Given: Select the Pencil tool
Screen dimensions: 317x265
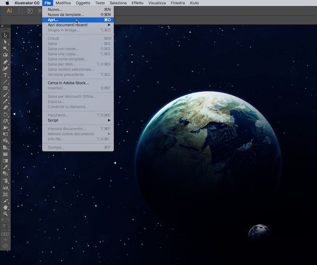Looking at the screenshot, I should coord(5,102).
